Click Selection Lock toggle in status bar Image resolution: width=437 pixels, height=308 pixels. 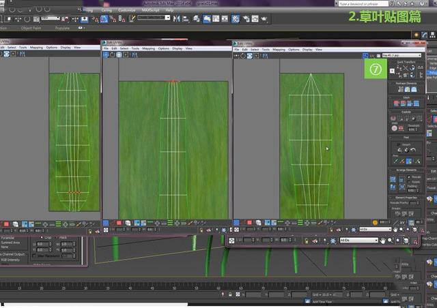coord(230,294)
